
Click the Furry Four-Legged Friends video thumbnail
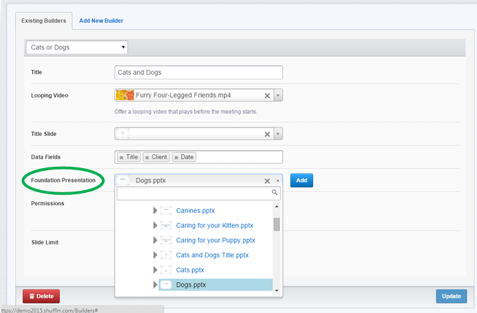click(x=125, y=95)
